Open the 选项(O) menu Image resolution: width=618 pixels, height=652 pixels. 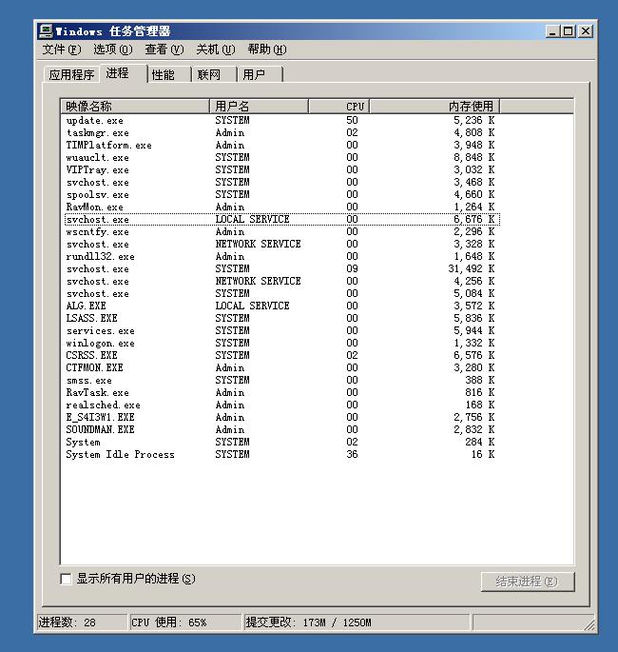(112, 49)
